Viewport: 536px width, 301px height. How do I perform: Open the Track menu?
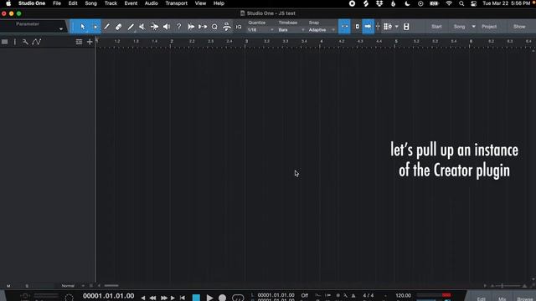coord(111,3)
